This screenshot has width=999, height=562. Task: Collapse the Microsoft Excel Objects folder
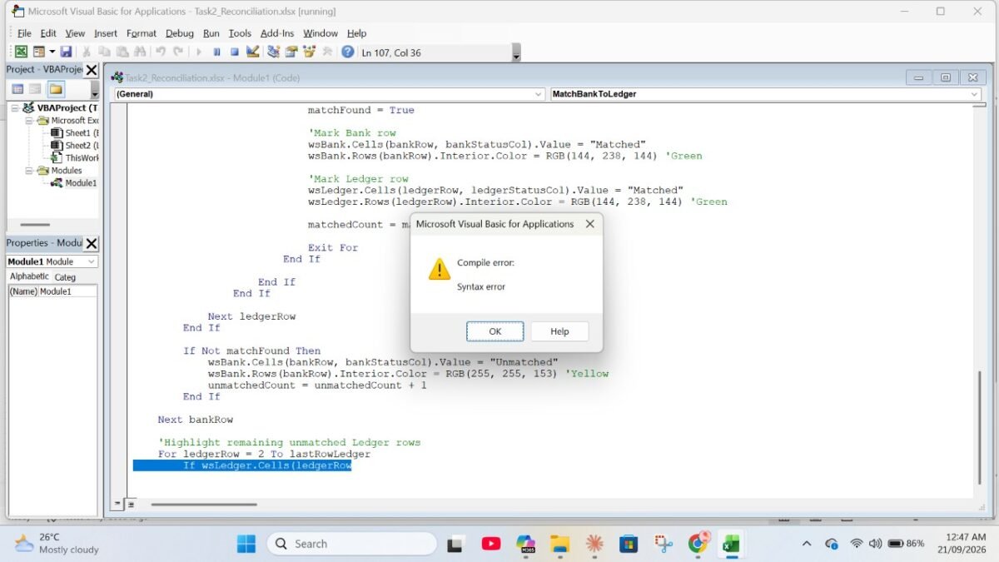[28, 121]
